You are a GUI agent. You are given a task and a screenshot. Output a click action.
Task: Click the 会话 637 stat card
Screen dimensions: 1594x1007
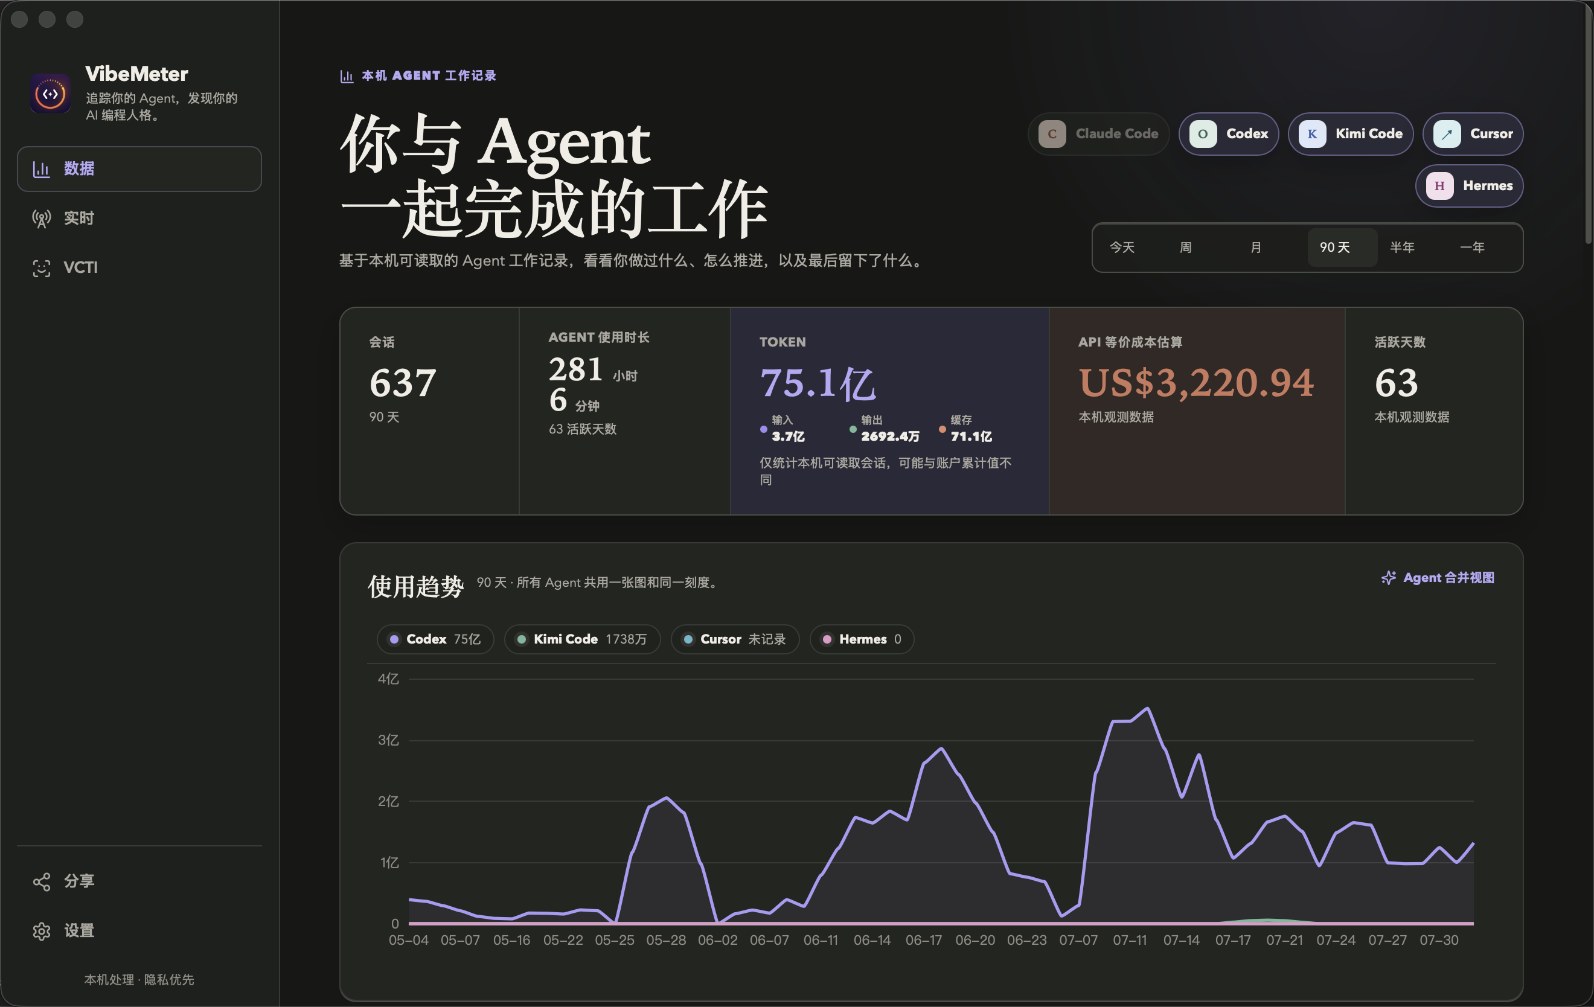click(x=430, y=411)
